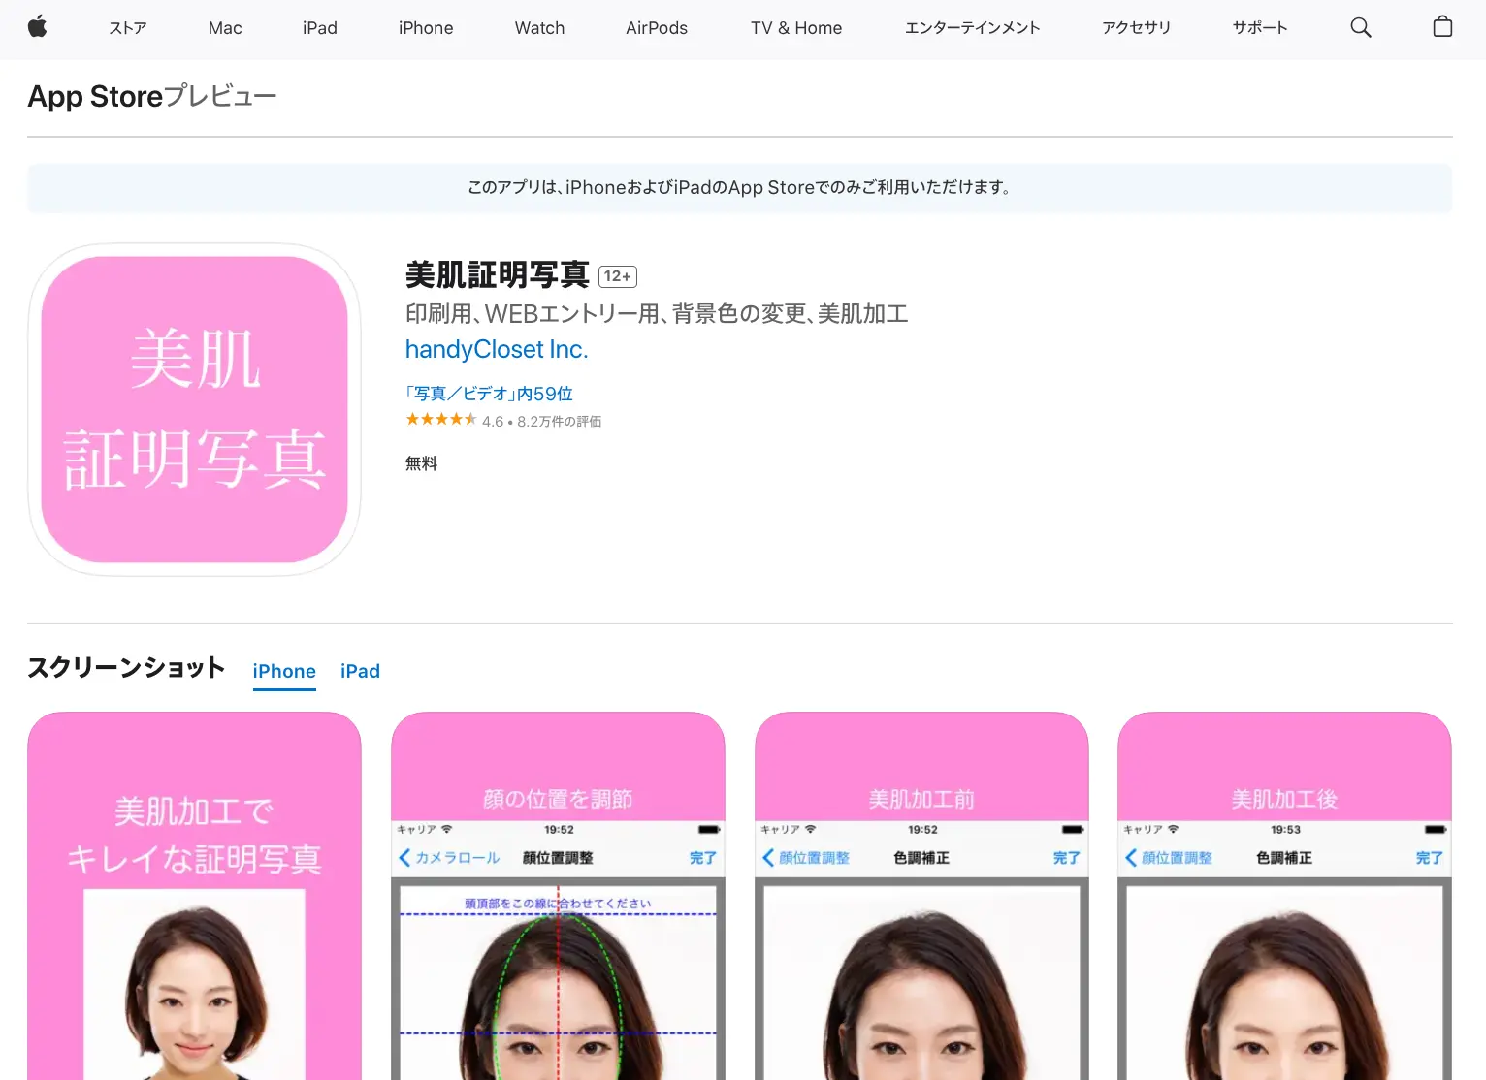Click the 12+ age rating badge
The width and height of the screenshot is (1486, 1080).
click(x=618, y=276)
